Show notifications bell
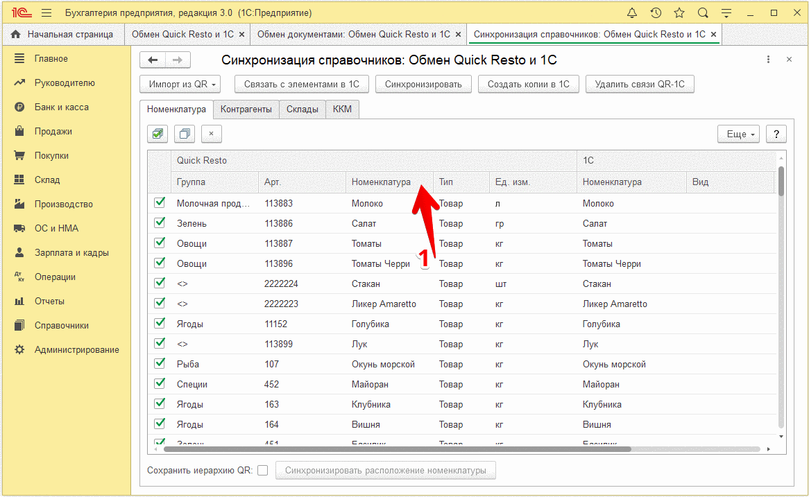Screen dimensions: 809x497 pyautogui.click(x=632, y=13)
